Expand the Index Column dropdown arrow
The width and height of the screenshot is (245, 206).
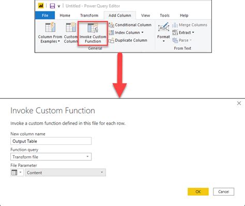143,33
